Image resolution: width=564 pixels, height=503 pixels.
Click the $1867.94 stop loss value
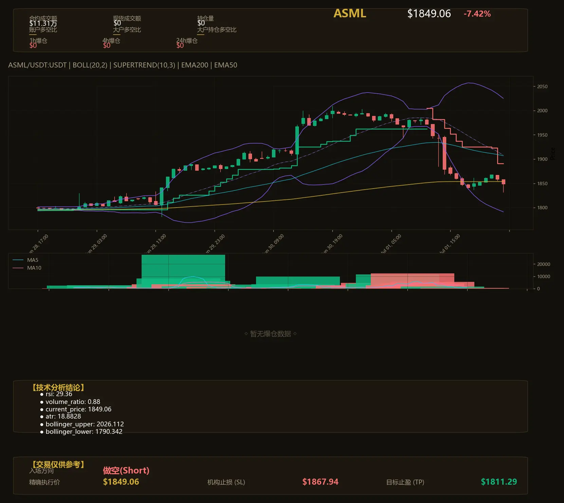(x=320, y=482)
